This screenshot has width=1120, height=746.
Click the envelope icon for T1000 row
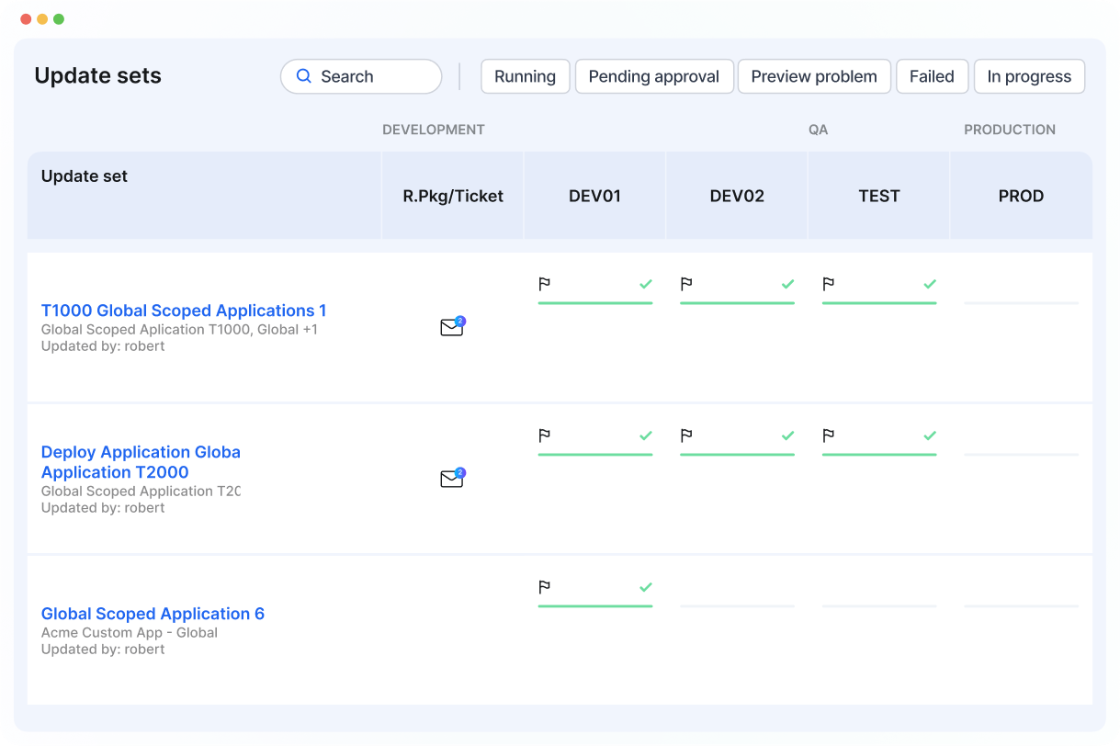pos(451,327)
